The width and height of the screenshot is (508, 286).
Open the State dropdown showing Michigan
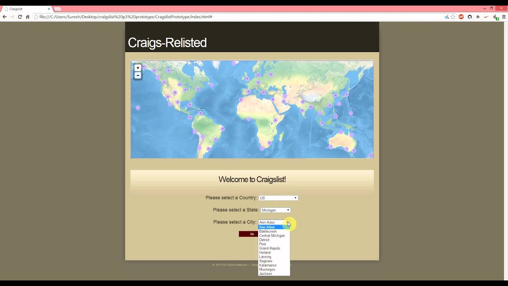coord(275,210)
